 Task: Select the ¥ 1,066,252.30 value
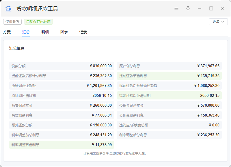pyautogui.click(x=207, y=86)
